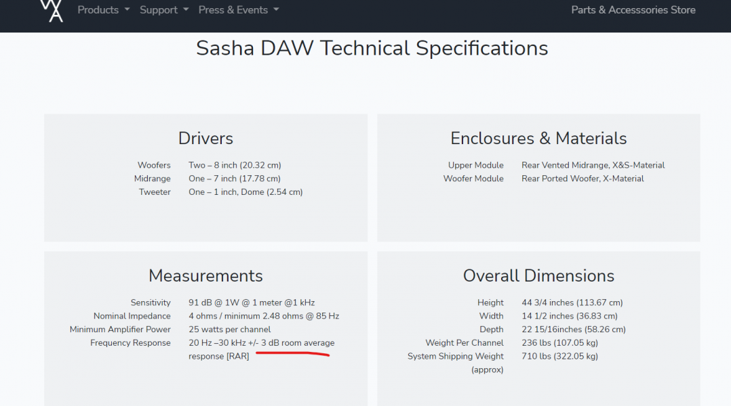Screen dimensions: 731x406
Task: Select '91 dB @ 1W @ 1 meter @1 kHz'
Action: 252,302
